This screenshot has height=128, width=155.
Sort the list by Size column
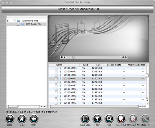96,65
